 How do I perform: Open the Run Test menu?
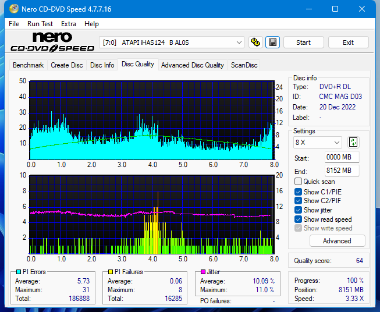(x=40, y=24)
